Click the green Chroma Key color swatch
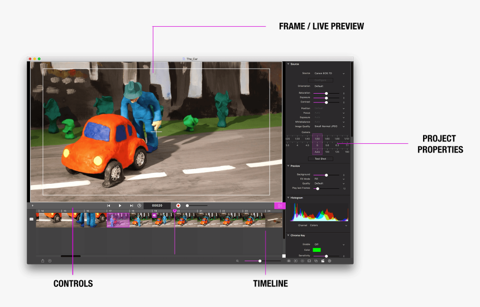 (x=316, y=250)
